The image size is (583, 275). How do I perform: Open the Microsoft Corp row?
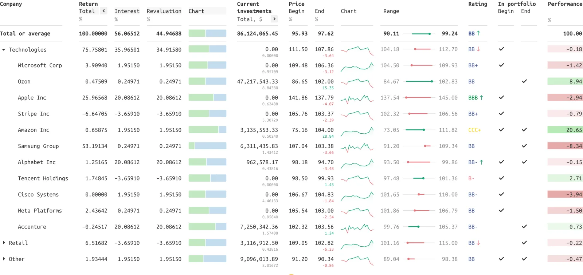click(x=40, y=65)
